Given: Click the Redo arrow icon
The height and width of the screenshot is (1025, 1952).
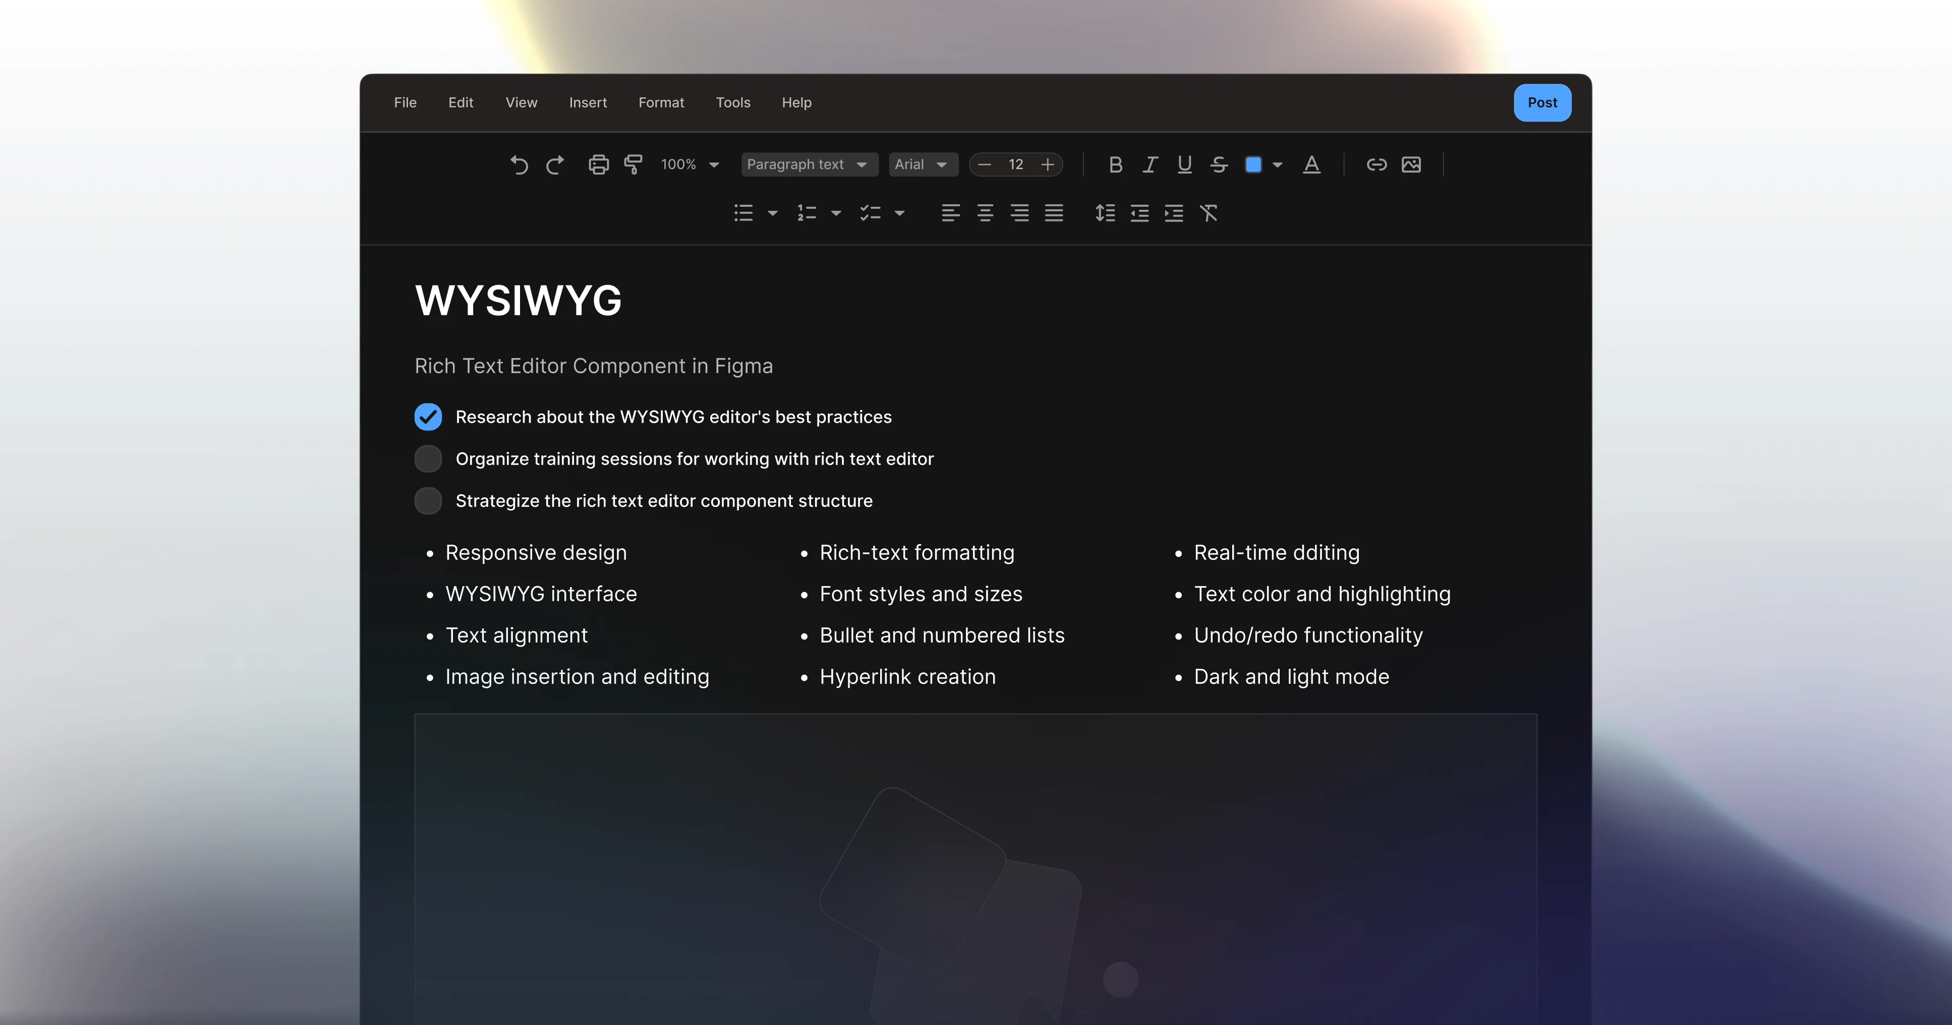Looking at the screenshot, I should click(x=555, y=164).
